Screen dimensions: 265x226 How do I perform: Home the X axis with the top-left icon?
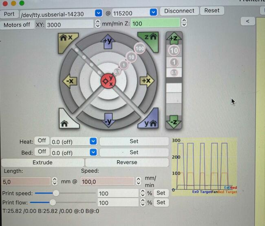click(67, 39)
